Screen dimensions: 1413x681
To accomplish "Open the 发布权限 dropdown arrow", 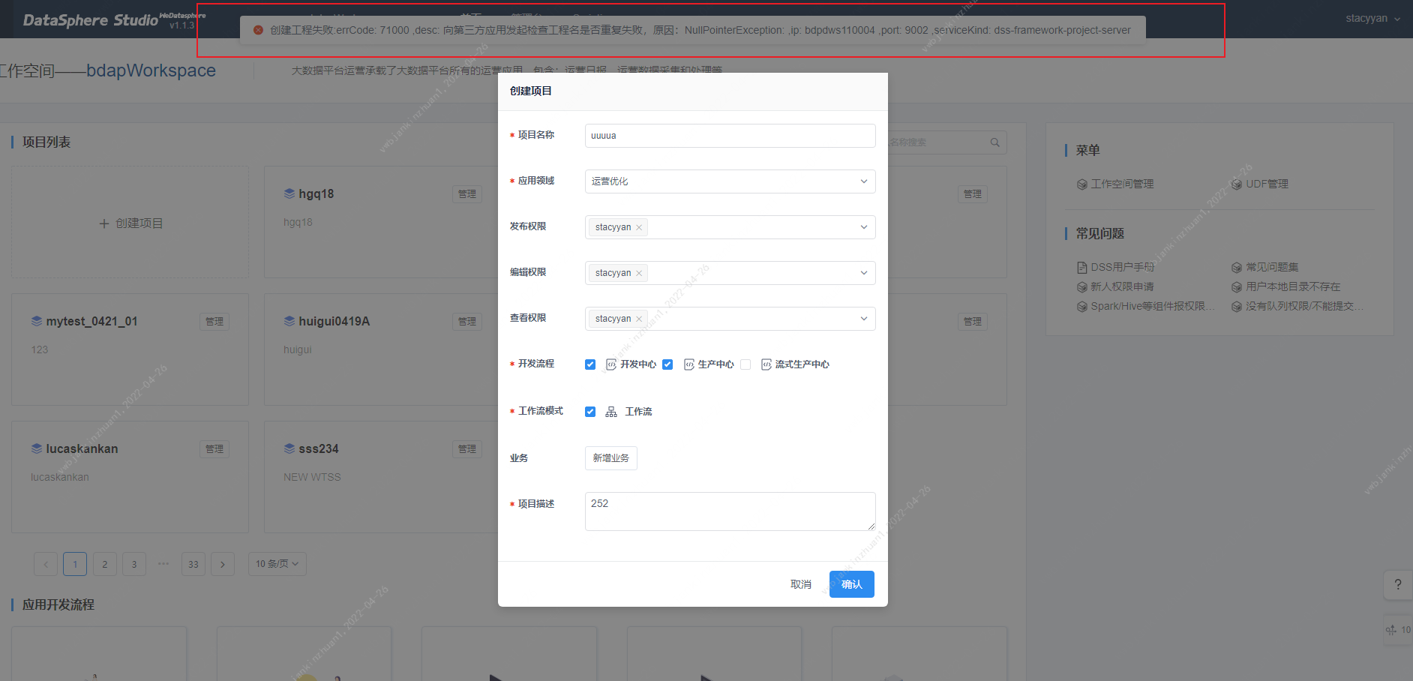I will (863, 227).
